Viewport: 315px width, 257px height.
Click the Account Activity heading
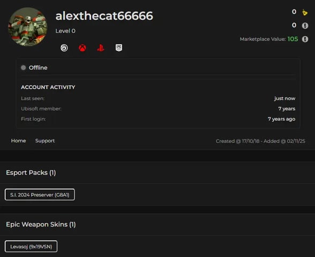click(x=48, y=87)
